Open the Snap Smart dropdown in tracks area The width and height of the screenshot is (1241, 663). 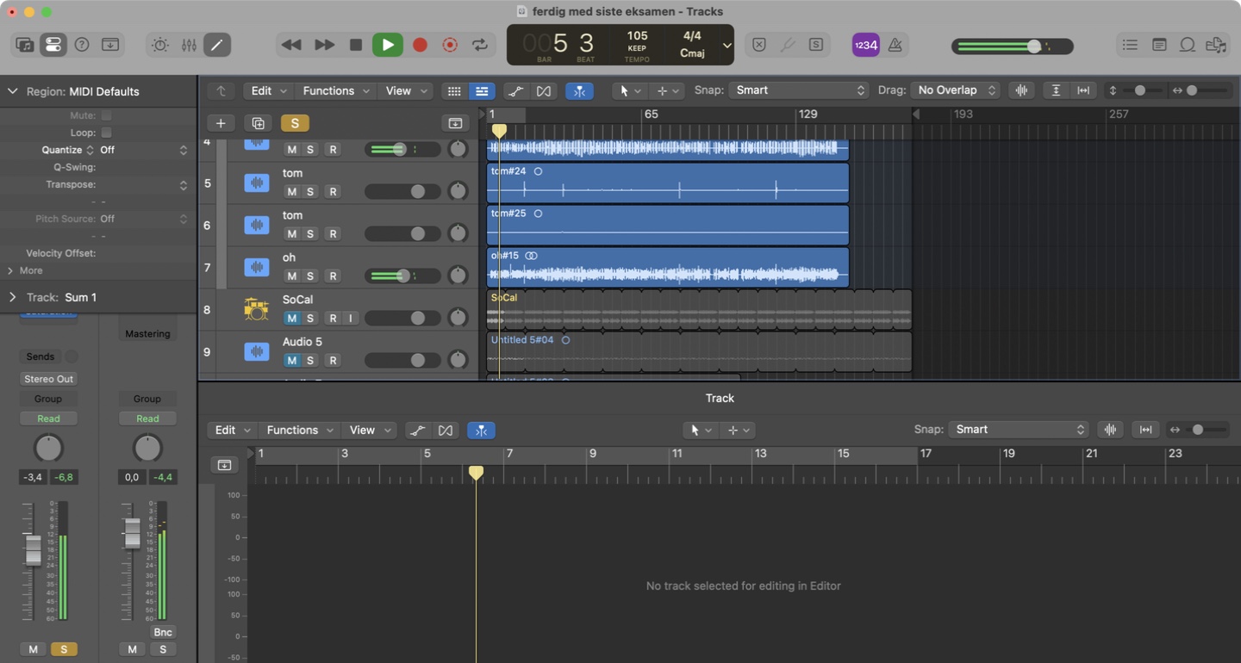[x=798, y=90]
